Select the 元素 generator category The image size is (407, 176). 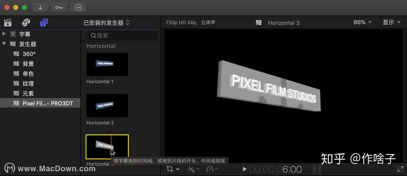tap(40, 93)
